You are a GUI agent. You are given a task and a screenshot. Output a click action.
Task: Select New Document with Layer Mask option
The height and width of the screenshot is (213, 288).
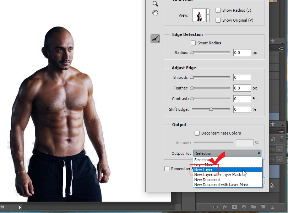(227, 185)
